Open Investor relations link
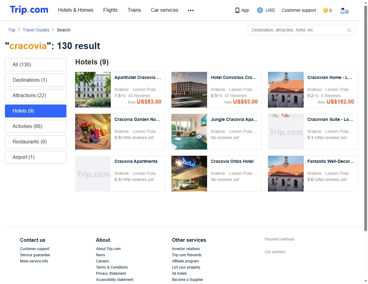Viewport: 368px width, 284px height. (x=186, y=249)
